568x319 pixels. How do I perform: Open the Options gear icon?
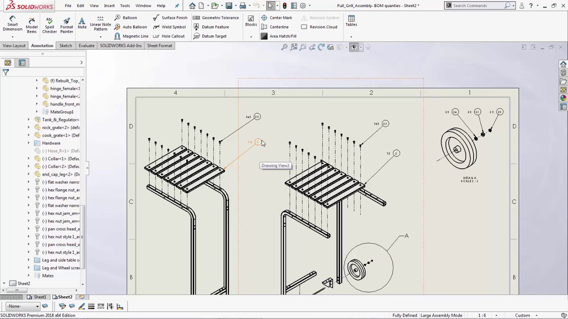(303, 6)
